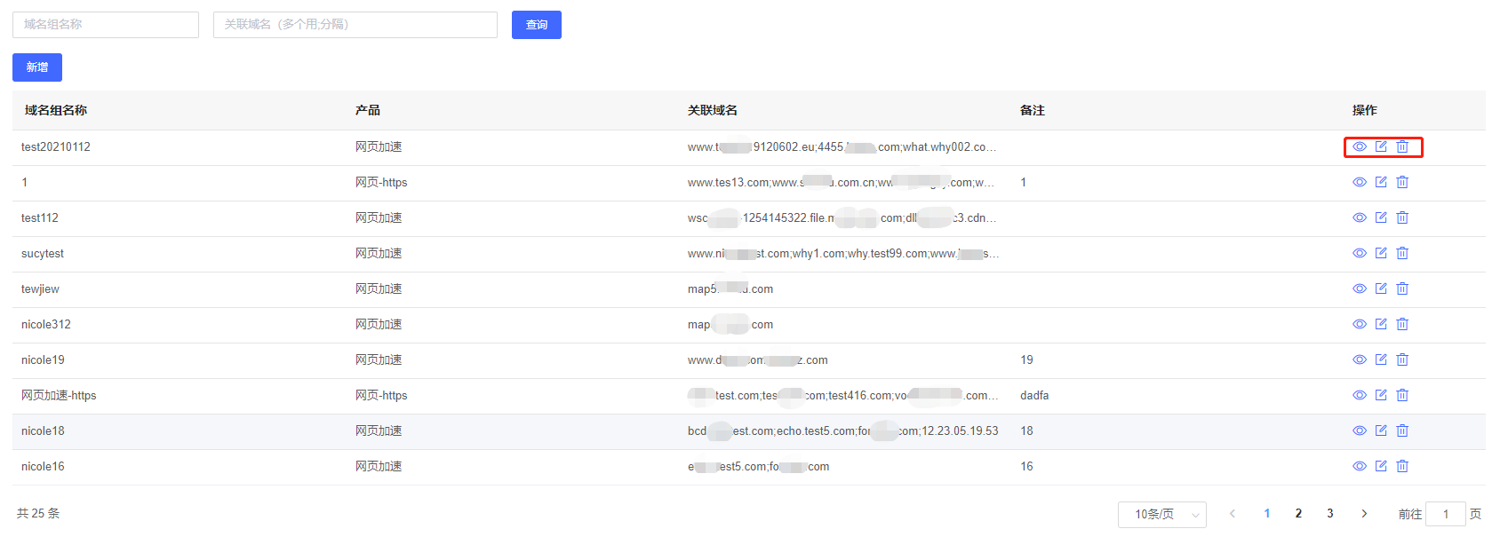1500x537 pixels.
Task: Select the nicole312 name cell
Action: [46, 324]
